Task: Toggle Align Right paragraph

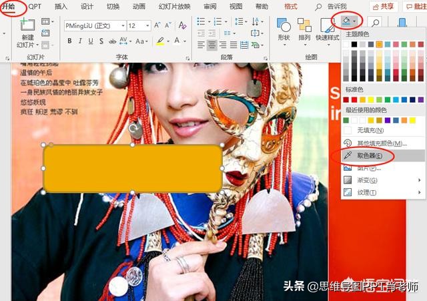Action: [223, 45]
